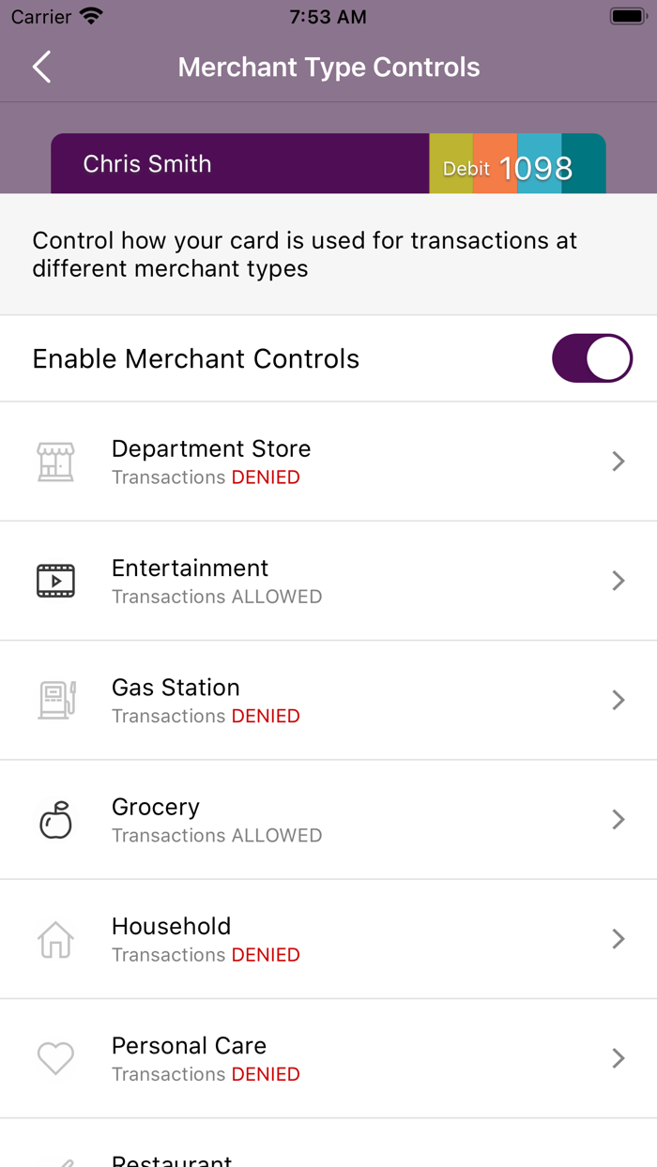Open Gas Station details using right arrow

[x=618, y=700]
